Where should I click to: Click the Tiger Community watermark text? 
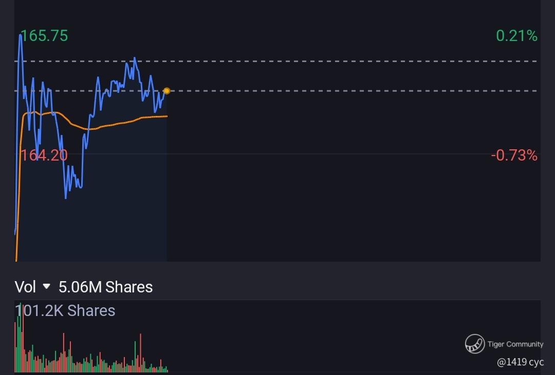(515, 344)
